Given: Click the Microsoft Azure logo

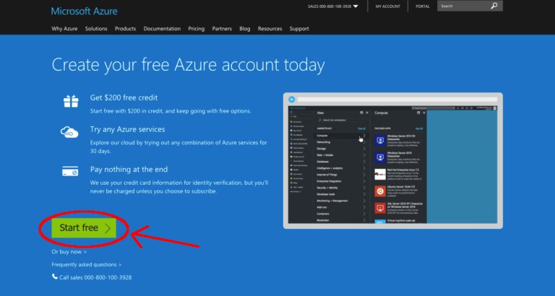Looking at the screenshot, I should [85, 12].
